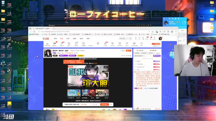Click the checklist task icon in streamer toolbar
This screenshot has height=121, width=216.
[x=76, y=44]
